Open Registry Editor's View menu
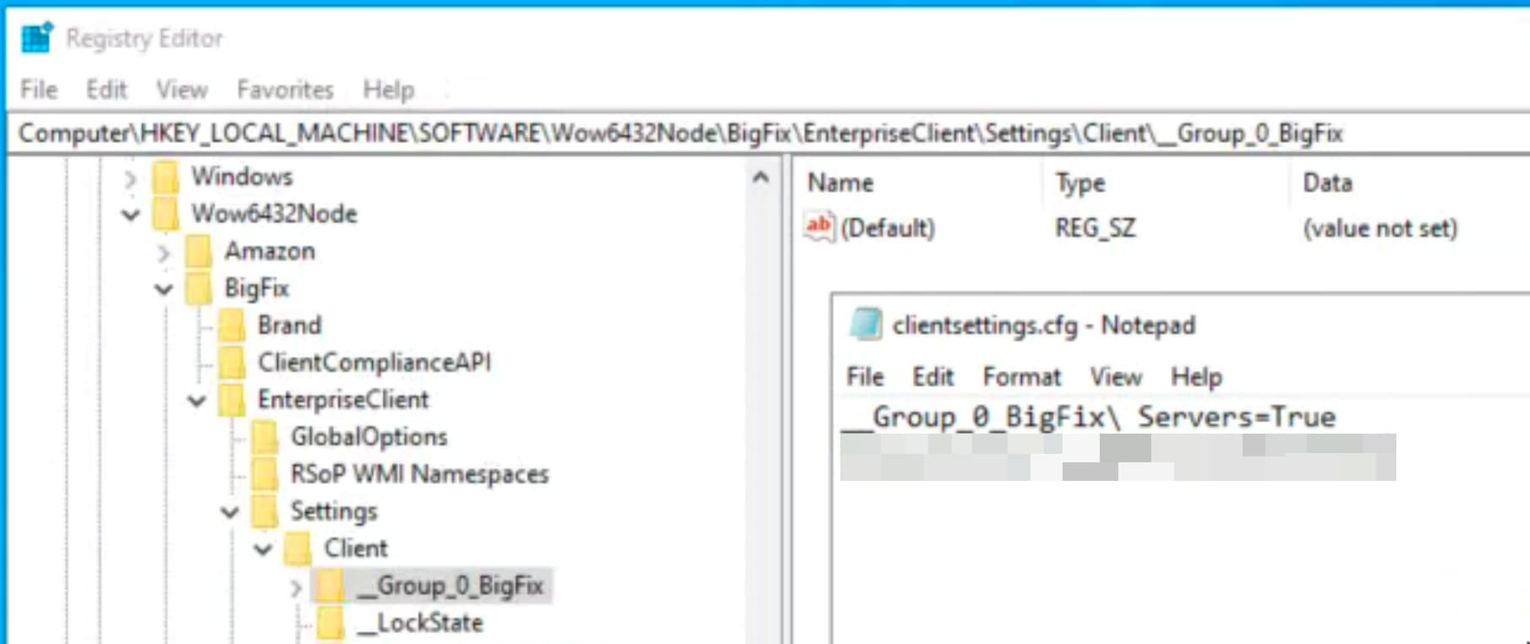 [x=181, y=90]
